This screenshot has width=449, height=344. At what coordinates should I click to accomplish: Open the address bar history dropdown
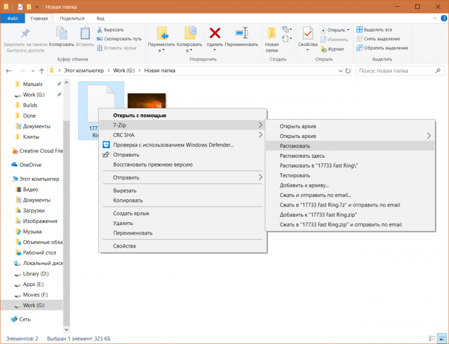[x=340, y=71]
